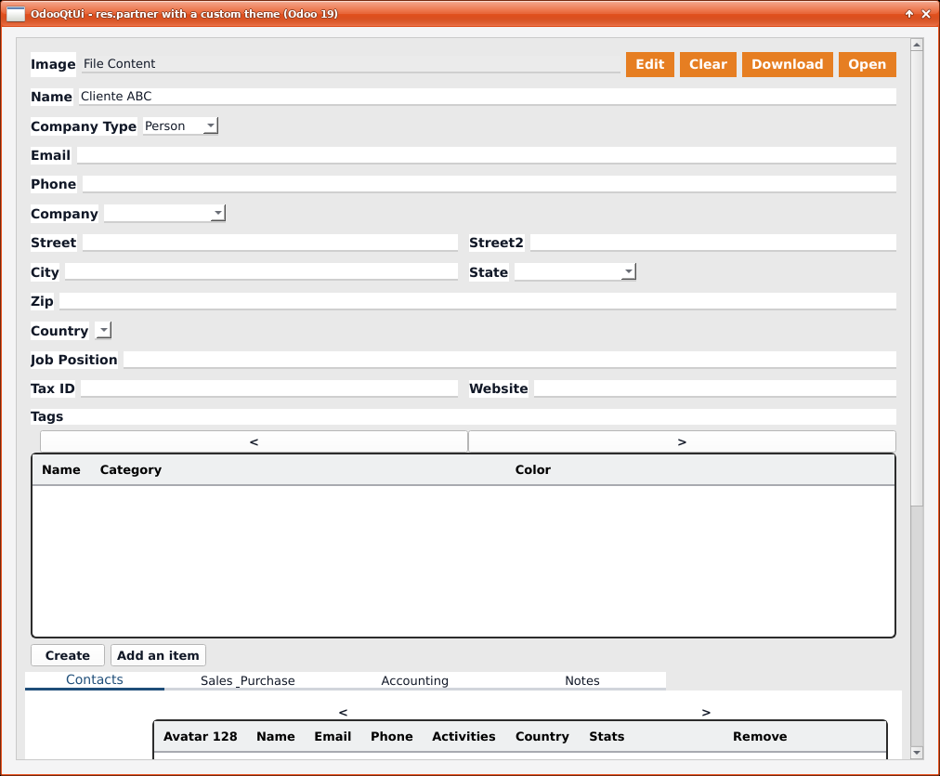940x776 pixels.
Task: Click the Phone column header in Contacts
Action: [391, 736]
